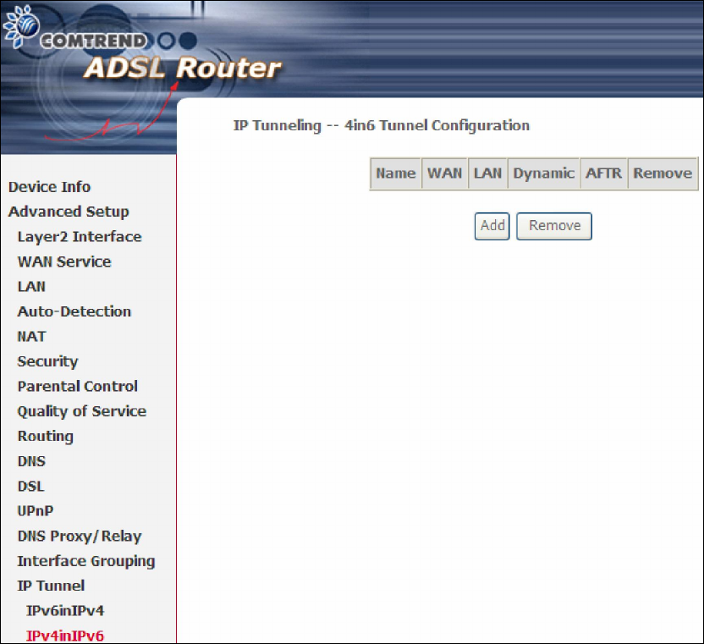This screenshot has height=644, width=704.
Task: Click the WAN column header
Action: point(444,173)
